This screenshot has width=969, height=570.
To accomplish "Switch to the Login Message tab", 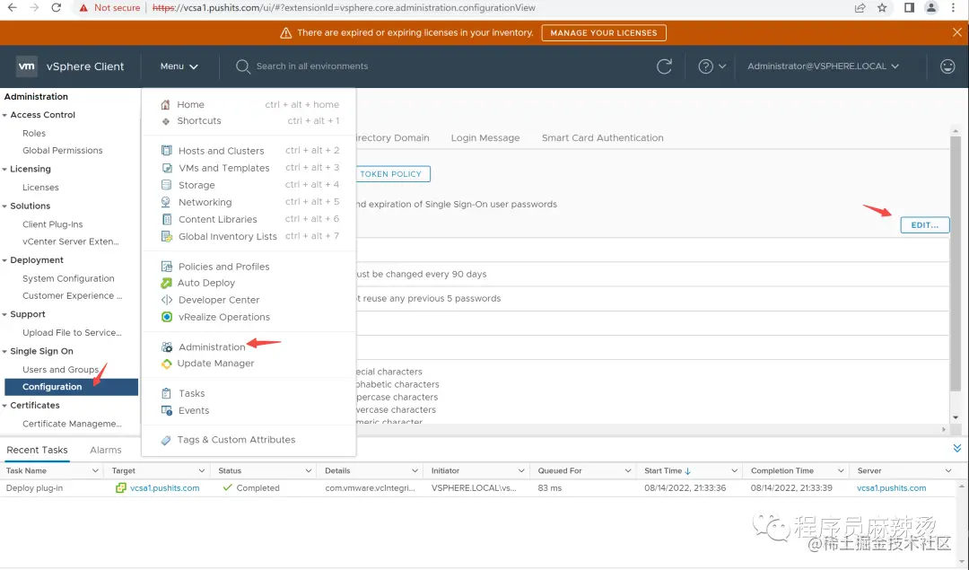I will tap(485, 138).
